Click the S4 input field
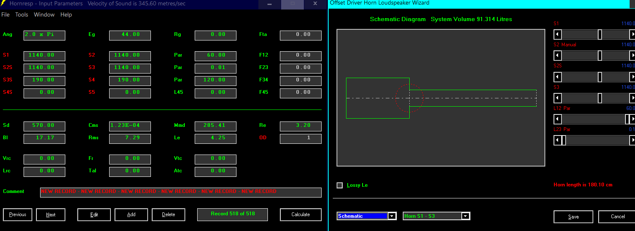This screenshot has height=231, width=635. [x=130, y=81]
